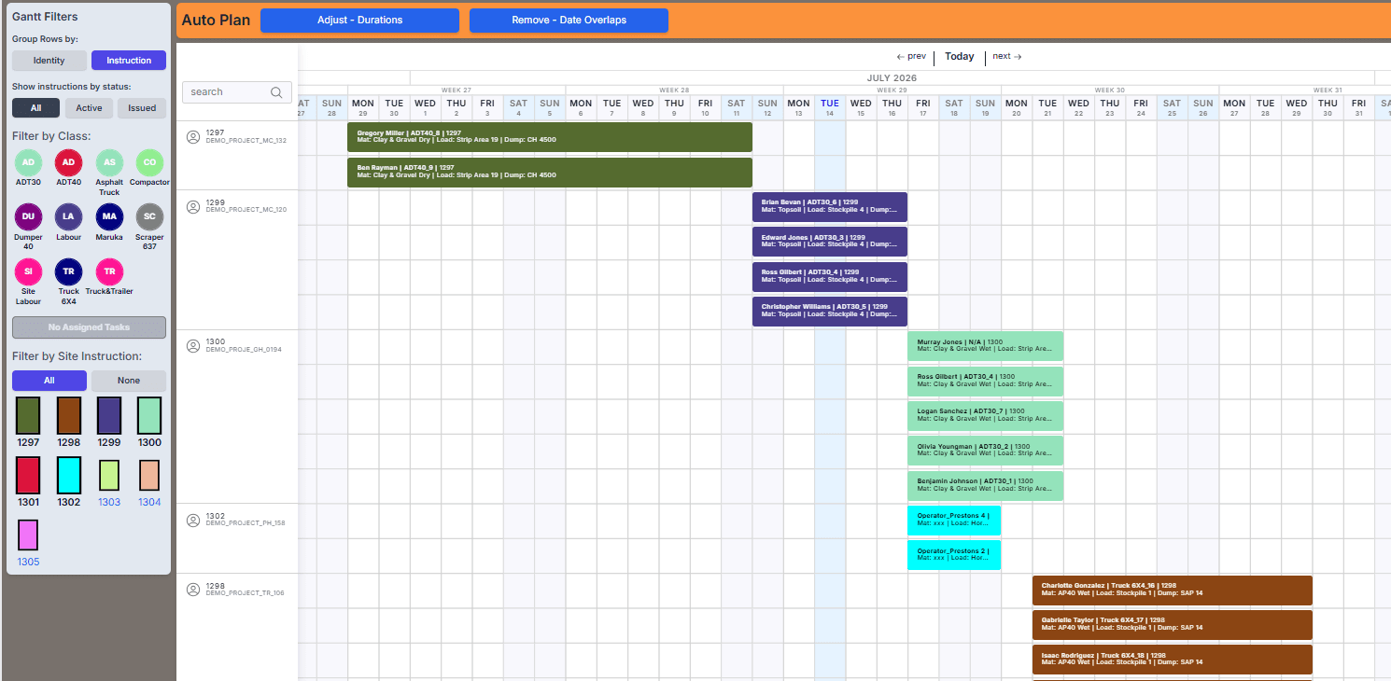1391x681 pixels.
Task: Click the person icon beside row 1298
Action: tap(193, 590)
